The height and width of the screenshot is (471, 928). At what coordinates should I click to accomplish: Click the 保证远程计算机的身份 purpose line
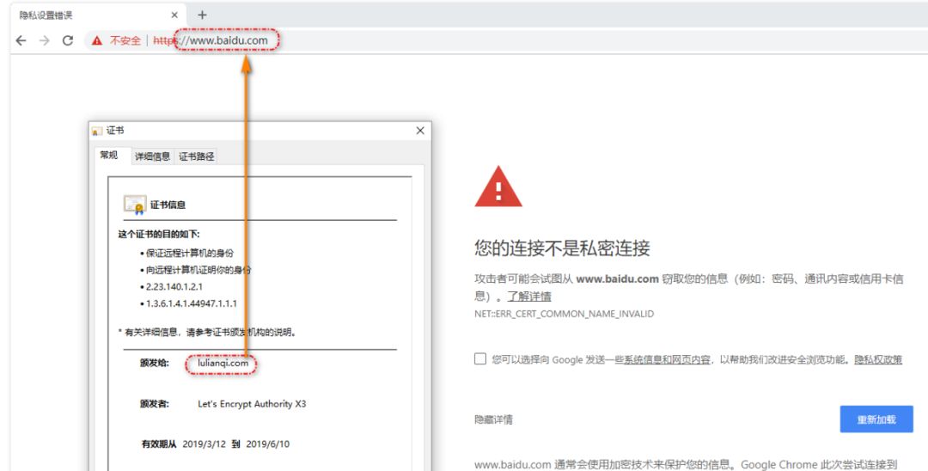[x=189, y=253]
